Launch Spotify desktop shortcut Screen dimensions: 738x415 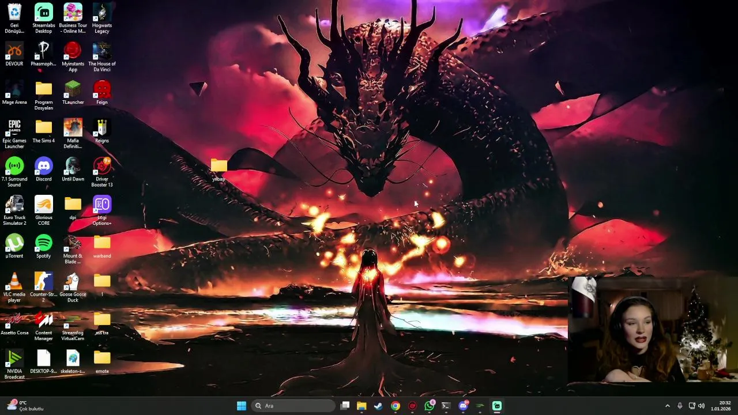(x=44, y=247)
